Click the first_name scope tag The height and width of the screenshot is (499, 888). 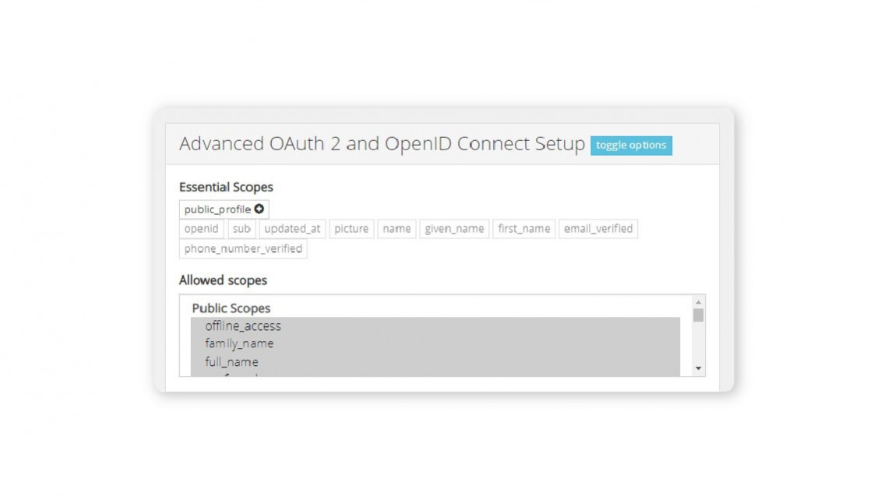click(x=523, y=229)
